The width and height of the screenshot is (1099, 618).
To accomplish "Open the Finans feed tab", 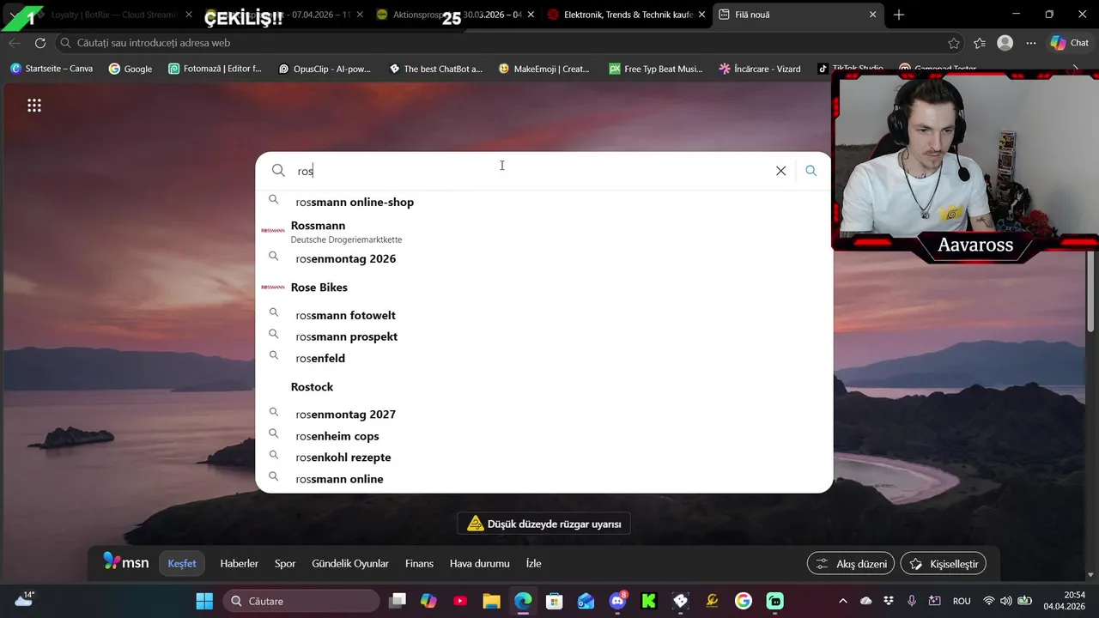I will 419,564.
